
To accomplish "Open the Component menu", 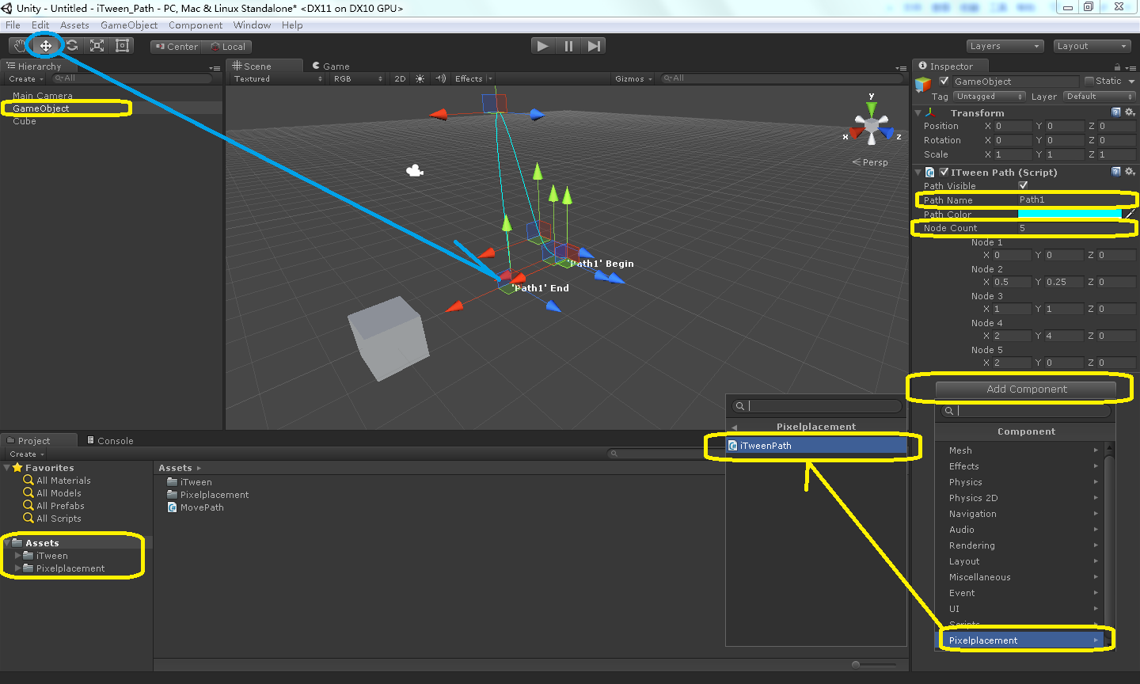I will [x=196, y=25].
